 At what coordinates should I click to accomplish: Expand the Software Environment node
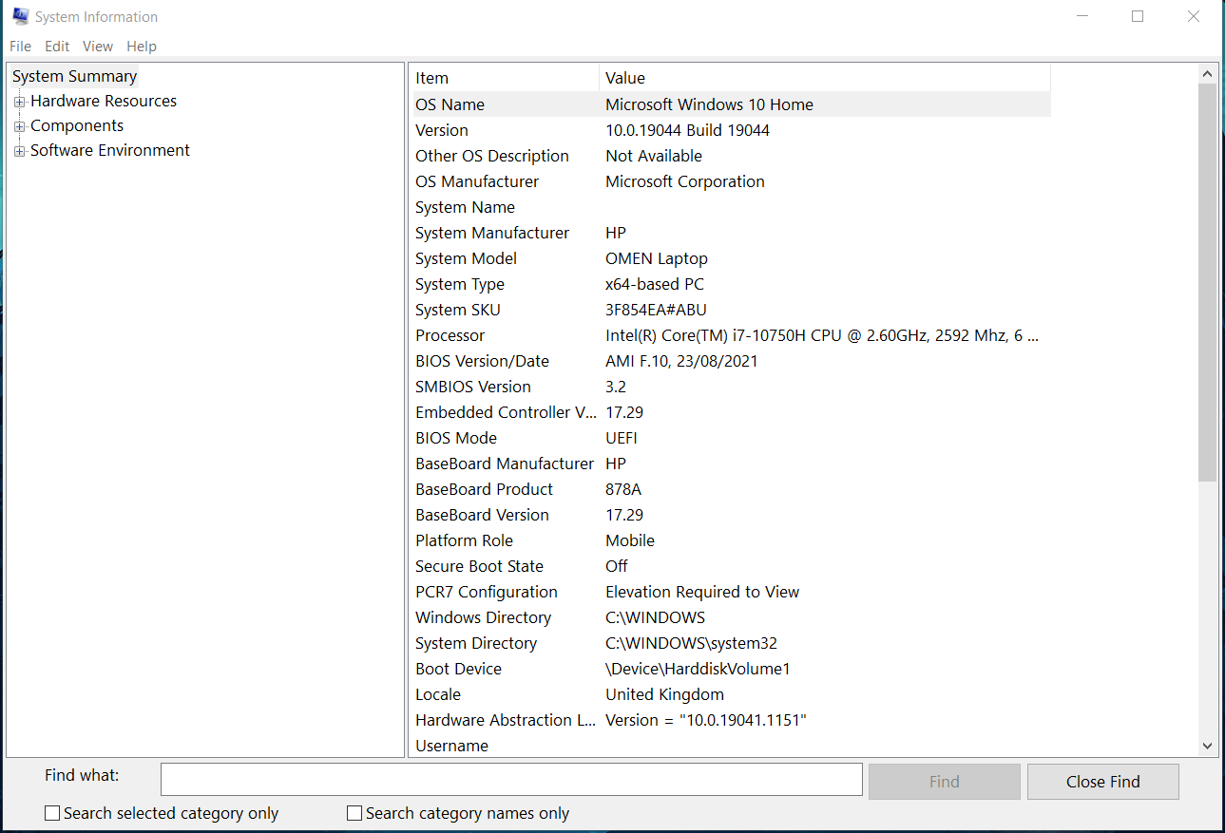pyautogui.click(x=20, y=150)
